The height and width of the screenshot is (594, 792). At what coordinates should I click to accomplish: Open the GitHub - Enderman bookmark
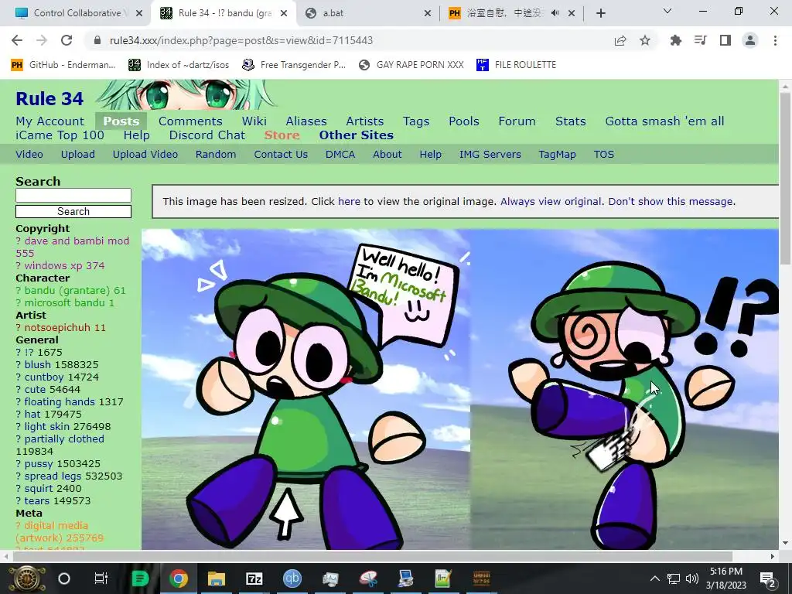[x=63, y=65]
